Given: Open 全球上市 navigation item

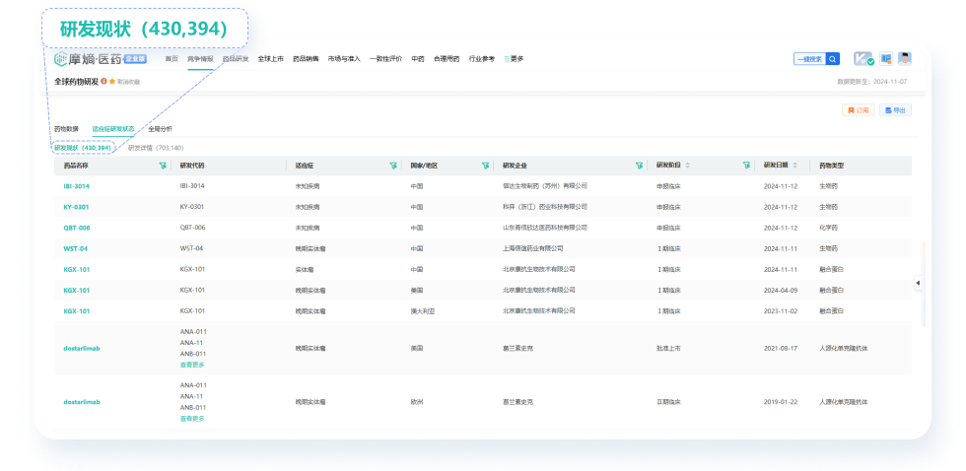Looking at the screenshot, I should pos(270,59).
